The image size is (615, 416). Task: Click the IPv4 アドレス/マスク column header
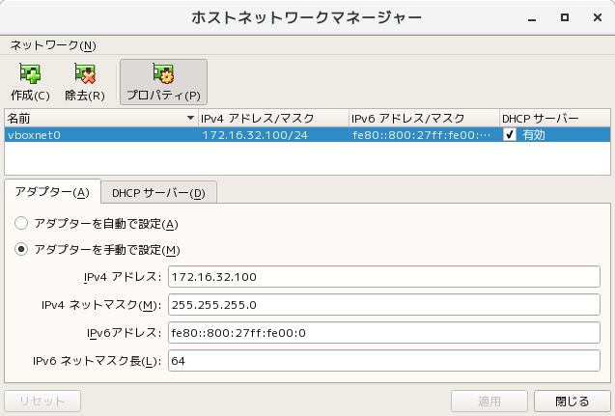pyautogui.click(x=273, y=118)
